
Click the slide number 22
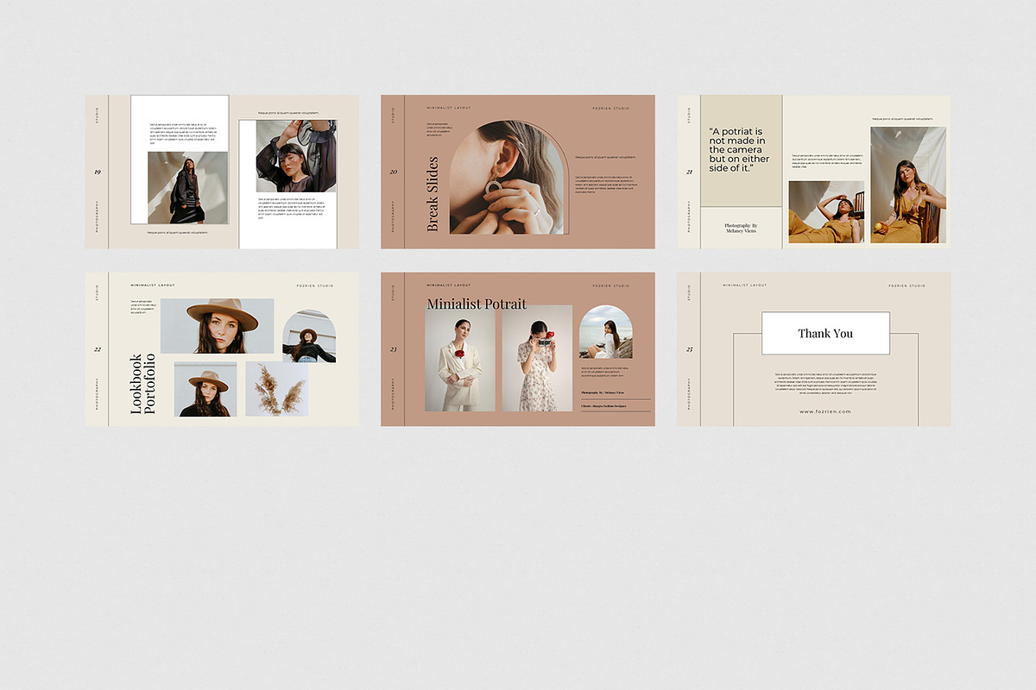tap(98, 349)
